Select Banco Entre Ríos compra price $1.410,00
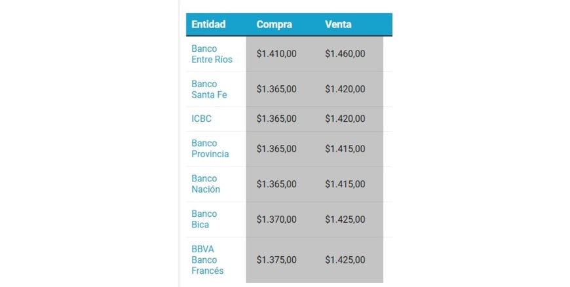This screenshot has width=570, height=287. coord(276,54)
